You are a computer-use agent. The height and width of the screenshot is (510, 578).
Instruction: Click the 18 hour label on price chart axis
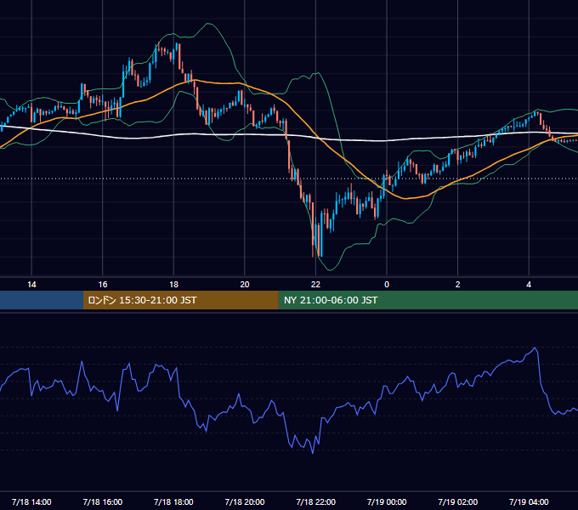[173, 285]
